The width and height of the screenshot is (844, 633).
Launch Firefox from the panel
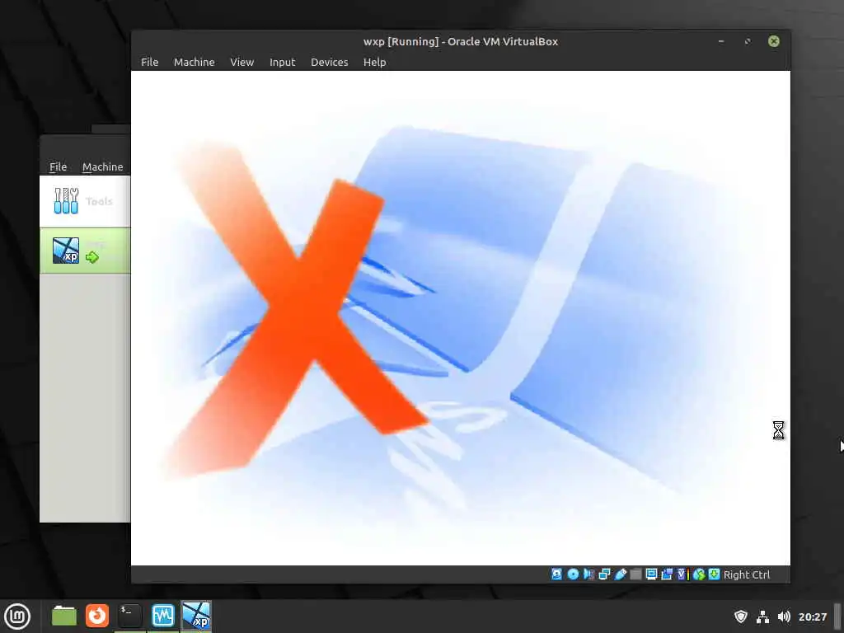[x=97, y=616]
